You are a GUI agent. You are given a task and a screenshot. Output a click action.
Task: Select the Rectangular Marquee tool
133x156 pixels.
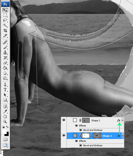(x=5, y=15)
